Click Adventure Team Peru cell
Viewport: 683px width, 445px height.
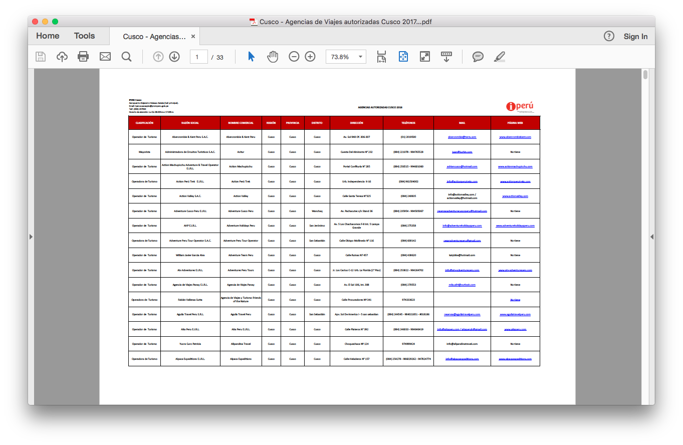(x=241, y=255)
